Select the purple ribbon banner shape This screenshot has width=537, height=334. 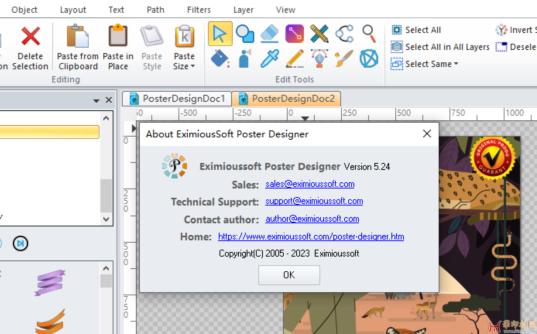(x=50, y=282)
